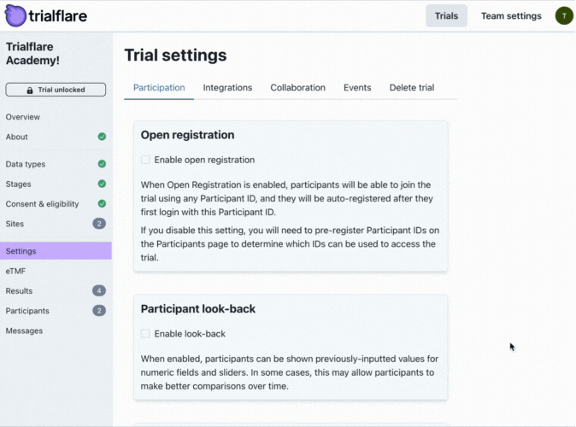Go to the Delete trial tab
576x427 pixels.
click(x=412, y=88)
